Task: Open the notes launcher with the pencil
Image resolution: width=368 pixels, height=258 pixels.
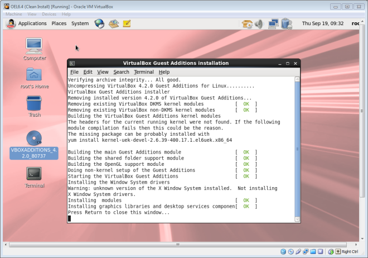Action: [127, 23]
